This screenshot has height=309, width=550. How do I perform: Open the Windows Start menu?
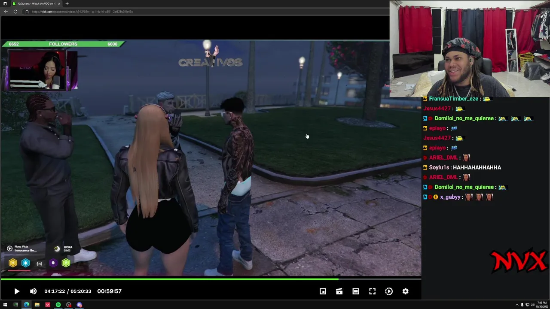pos(5,305)
